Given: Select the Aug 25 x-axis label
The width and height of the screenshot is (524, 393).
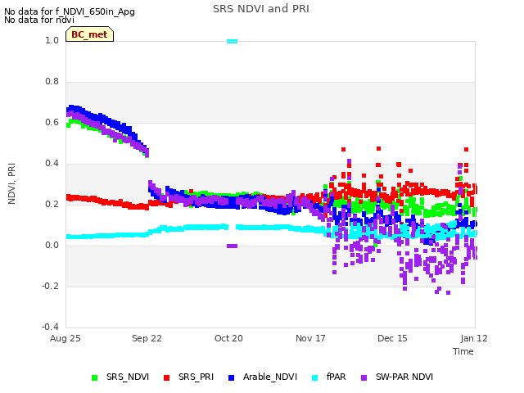Looking at the screenshot, I should pyautogui.click(x=65, y=338).
